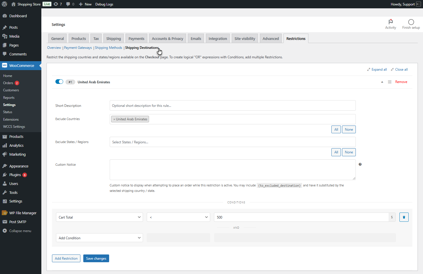Click the Save changes button
This screenshot has height=274, width=423.
coord(96,258)
